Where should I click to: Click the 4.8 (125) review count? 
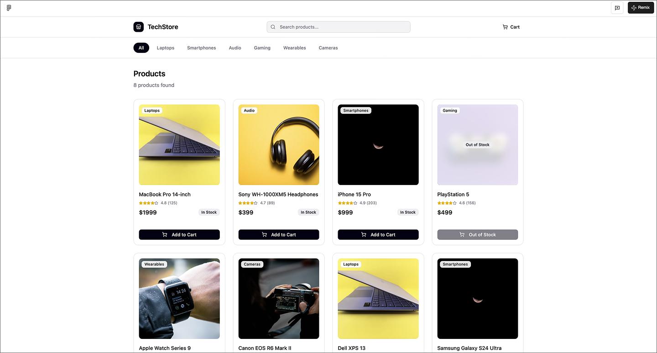coord(169,203)
